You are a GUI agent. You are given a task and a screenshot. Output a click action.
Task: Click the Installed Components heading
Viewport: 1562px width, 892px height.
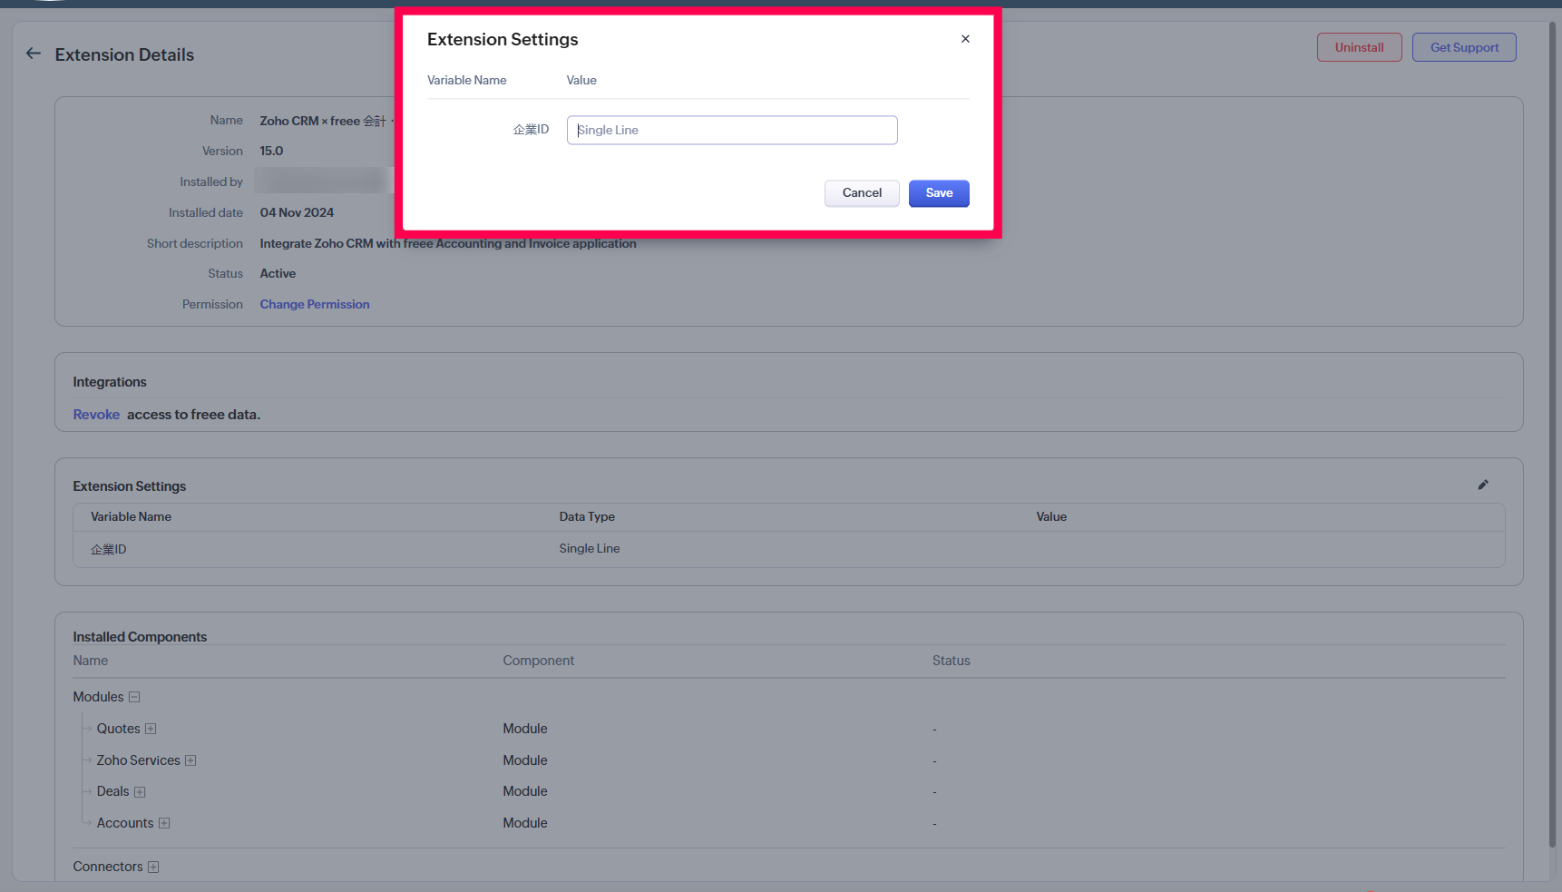pos(140,637)
